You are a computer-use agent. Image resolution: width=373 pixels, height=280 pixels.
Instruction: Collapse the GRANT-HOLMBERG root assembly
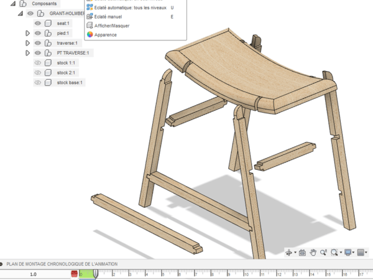tap(20, 13)
